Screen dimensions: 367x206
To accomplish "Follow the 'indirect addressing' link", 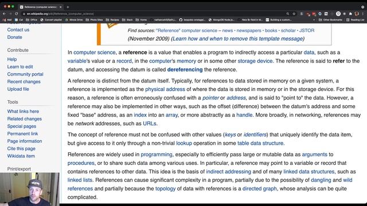I will click(228, 172).
